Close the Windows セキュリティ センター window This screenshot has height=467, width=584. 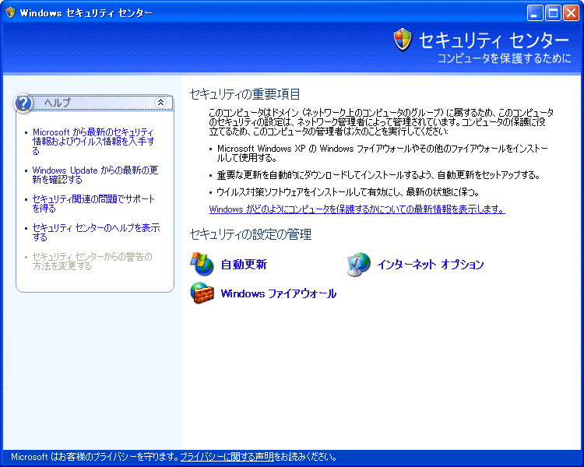pos(571,13)
